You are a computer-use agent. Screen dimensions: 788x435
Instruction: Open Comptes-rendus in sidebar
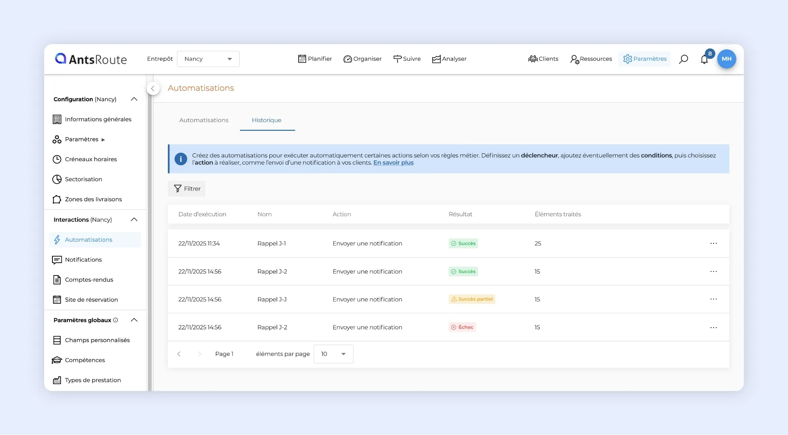click(x=83, y=280)
